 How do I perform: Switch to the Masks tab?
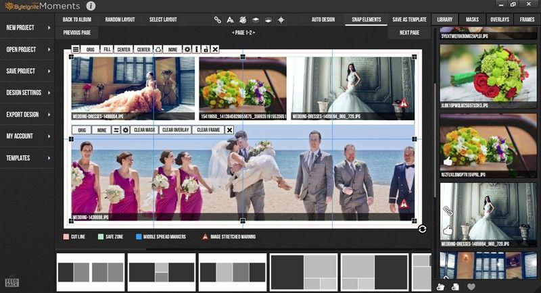472,20
